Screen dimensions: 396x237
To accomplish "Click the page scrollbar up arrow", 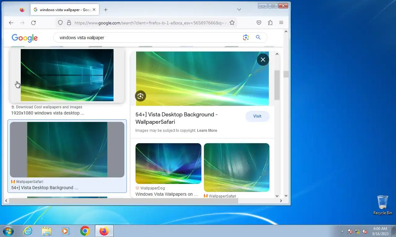I will 286,31.
